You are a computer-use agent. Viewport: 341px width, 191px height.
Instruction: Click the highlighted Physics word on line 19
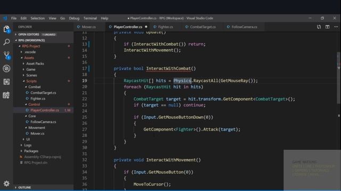pos(182,81)
